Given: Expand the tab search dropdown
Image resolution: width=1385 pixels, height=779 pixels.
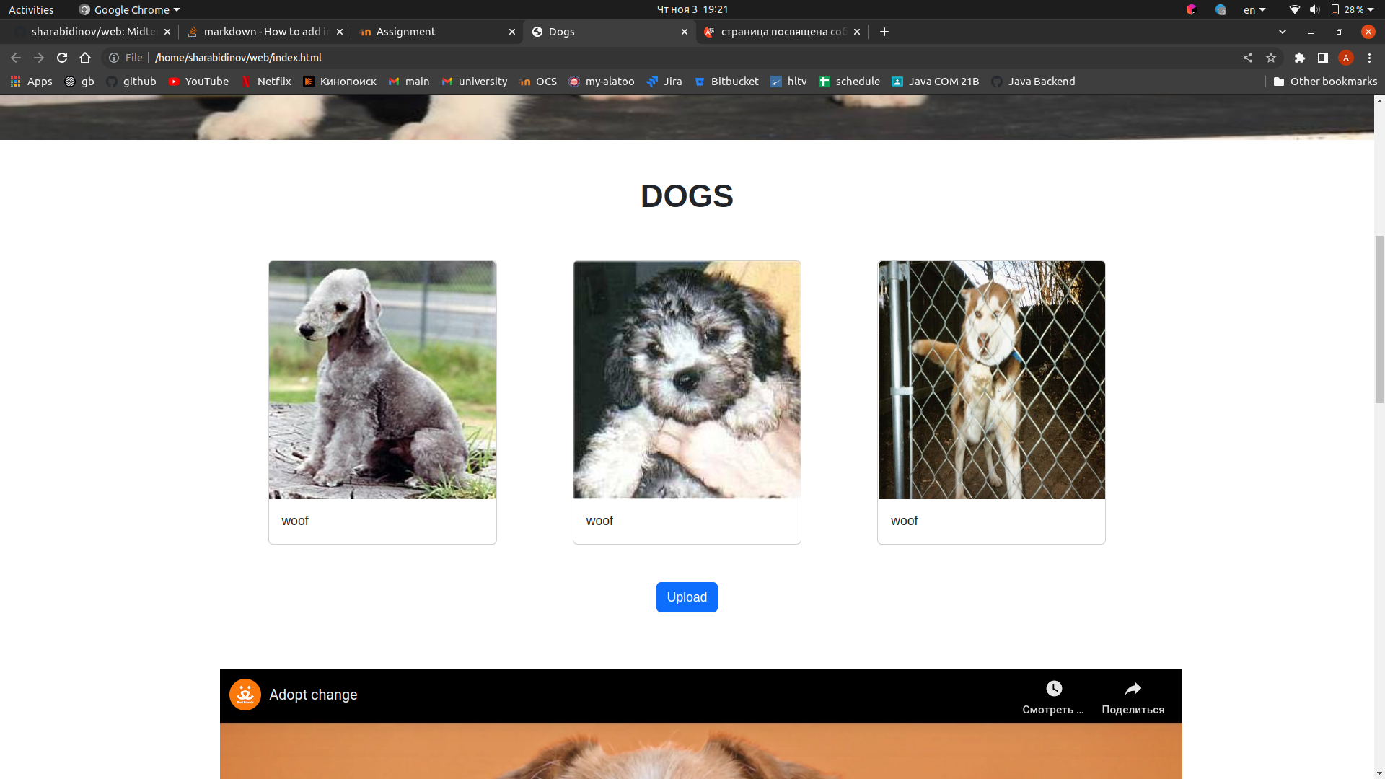Looking at the screenshot, I should (1283, 32).
